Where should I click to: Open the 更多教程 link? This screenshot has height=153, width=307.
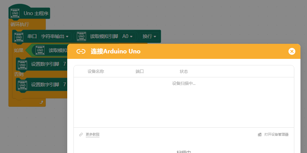(x=93, y=135)
